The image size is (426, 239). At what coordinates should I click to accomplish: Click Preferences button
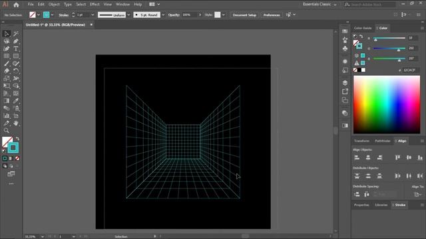tap(272, 15)
